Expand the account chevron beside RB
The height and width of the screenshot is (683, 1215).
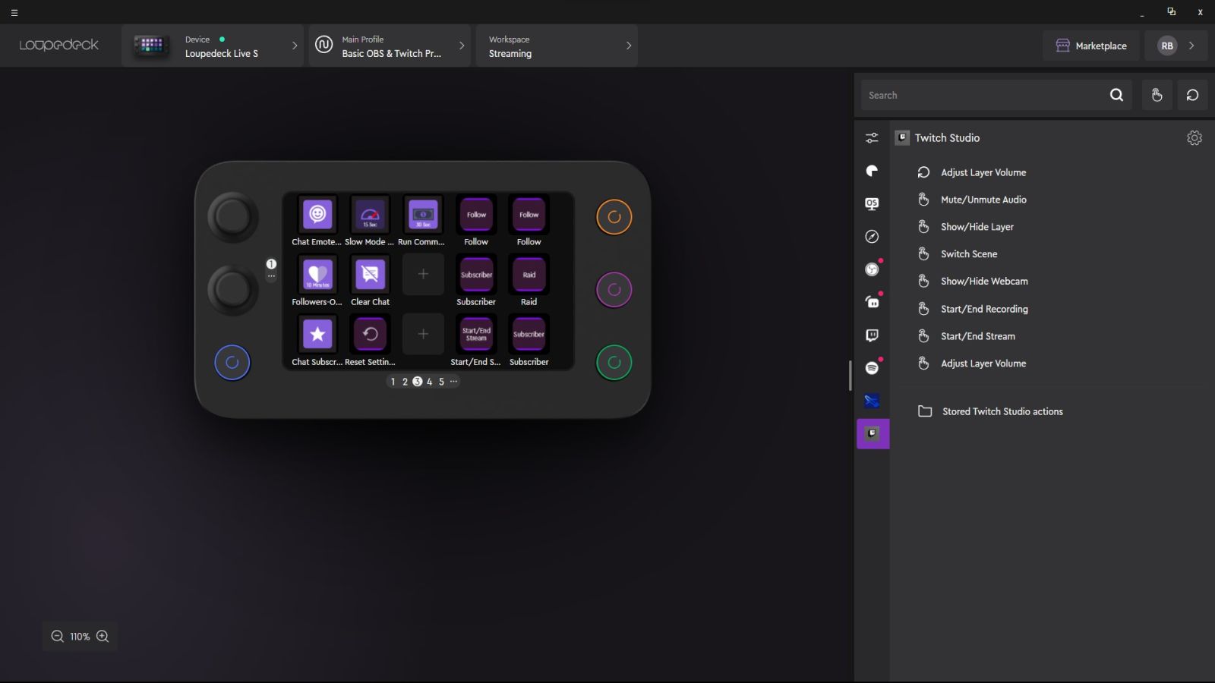[1191, 46]
